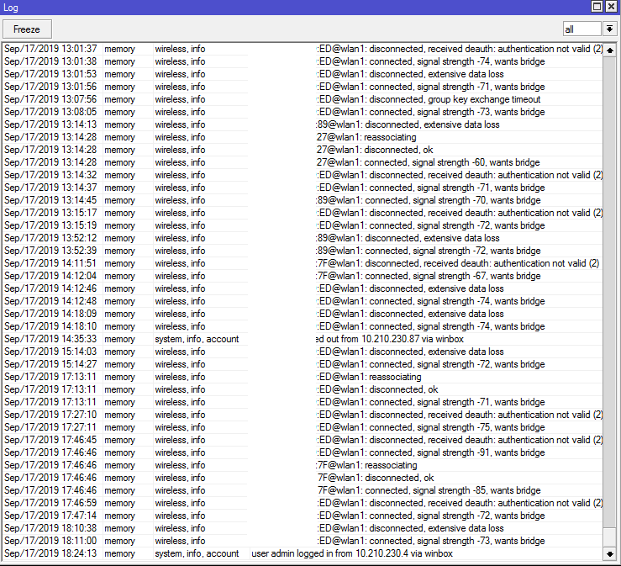Select the :7F@wlan1 reassociating message
Screen dimensions: 621x566
tap(366, 465)
